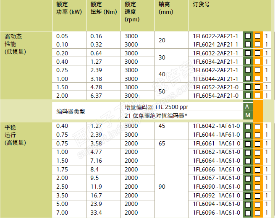This screenshot has width=275, height=218.
Task: Click the '编码器类型' label
Action: pyautogui.click(x=71, y=112)
